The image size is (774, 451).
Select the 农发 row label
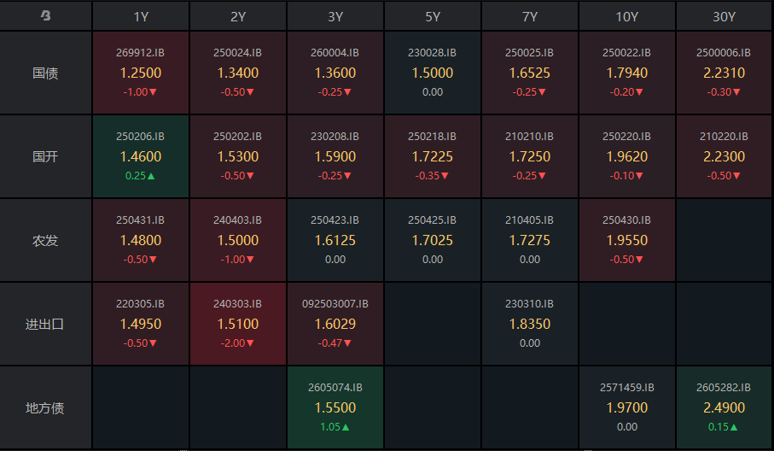(x=46, y=240)
